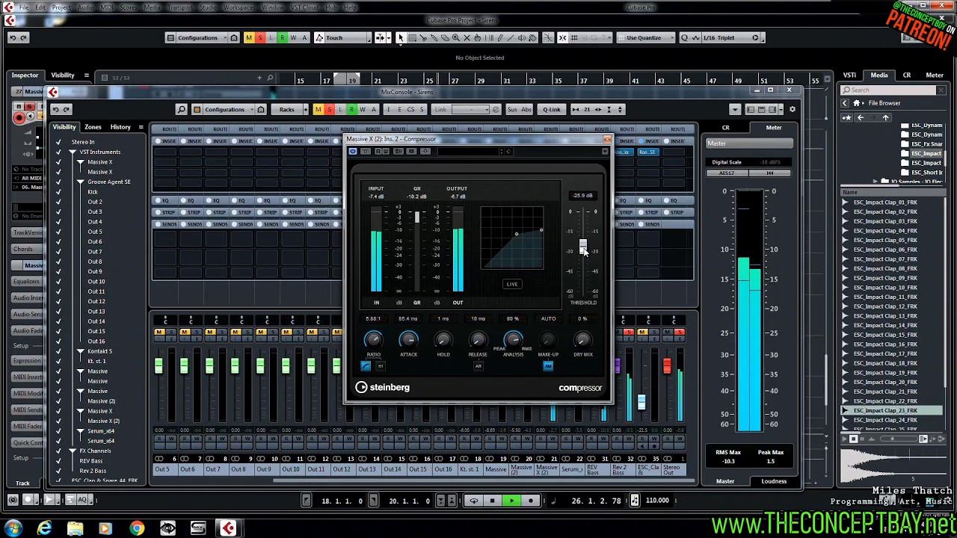Screen dimensions: 957x538
Task: Switch to the Inspector tab
Action: point(25,75)
